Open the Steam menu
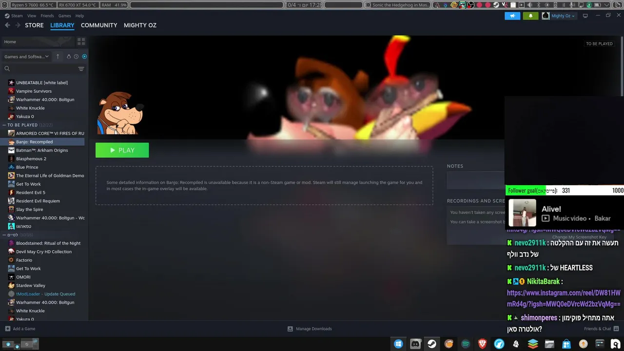624x351 pixels. point(17,16)
